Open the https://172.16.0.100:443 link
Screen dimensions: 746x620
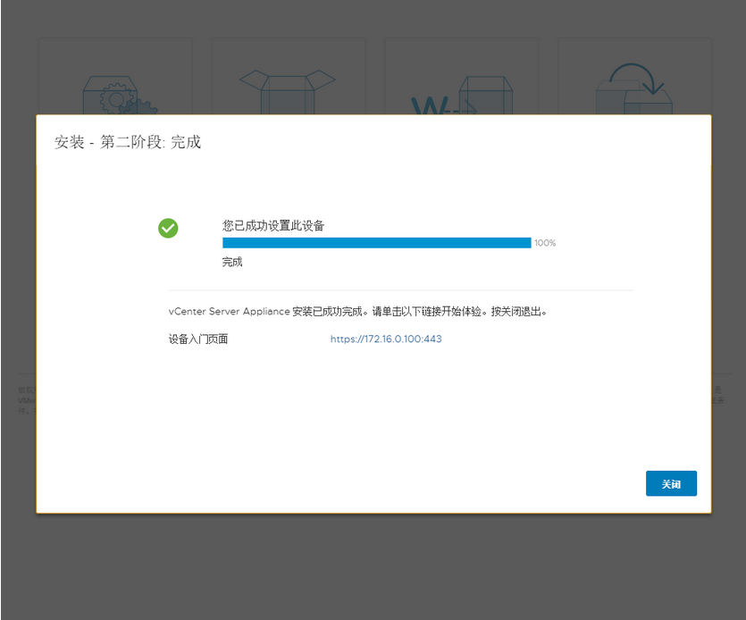[385, 339]
